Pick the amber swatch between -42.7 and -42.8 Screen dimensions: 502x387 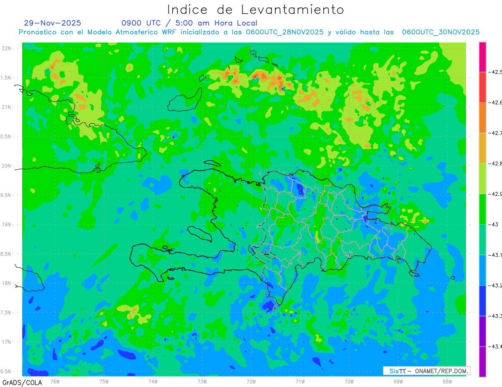pos(482,148)
